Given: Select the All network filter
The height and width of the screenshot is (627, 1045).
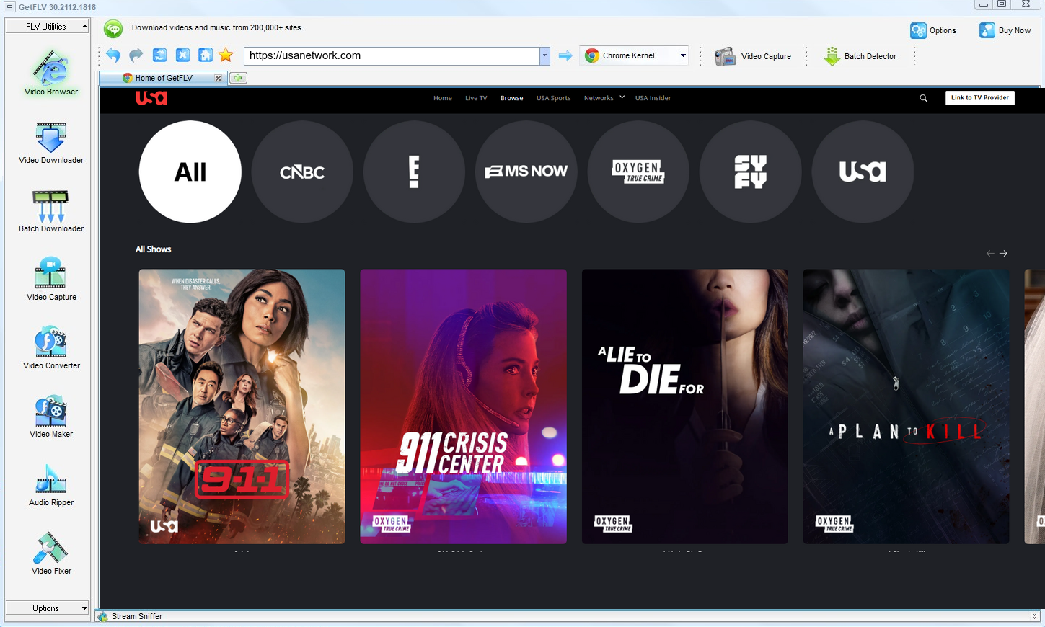Looking at the screenshot, I should coord(190,172).
